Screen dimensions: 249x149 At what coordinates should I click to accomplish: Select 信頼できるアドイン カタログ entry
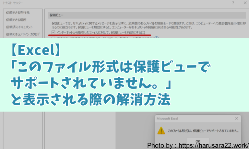point(23,34)
